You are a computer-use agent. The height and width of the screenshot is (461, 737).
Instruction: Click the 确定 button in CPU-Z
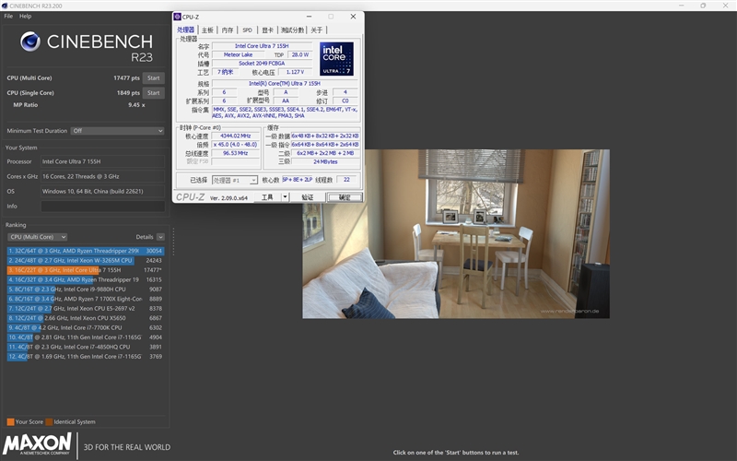pos(345,197)
